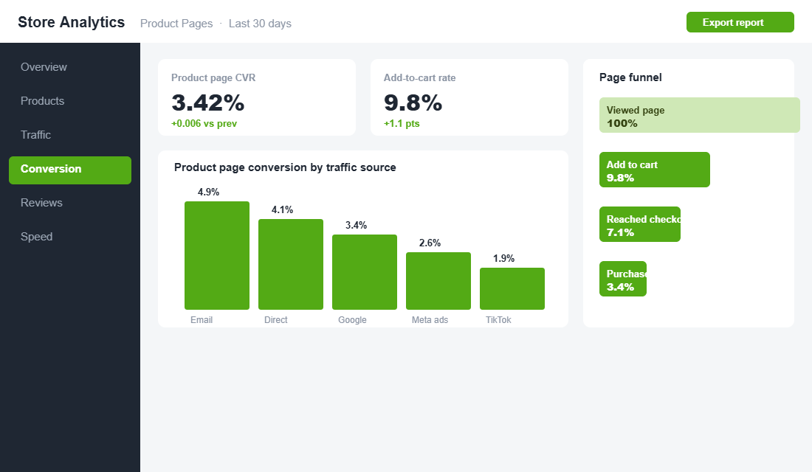The width and height of the screenshot is (812, 472).
Task: Select the Add to cart funnel step
Action: 655,170
